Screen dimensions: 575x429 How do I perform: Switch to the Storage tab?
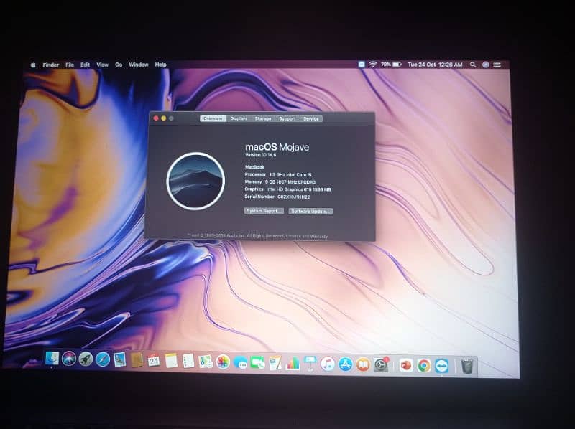coord(263,118)
